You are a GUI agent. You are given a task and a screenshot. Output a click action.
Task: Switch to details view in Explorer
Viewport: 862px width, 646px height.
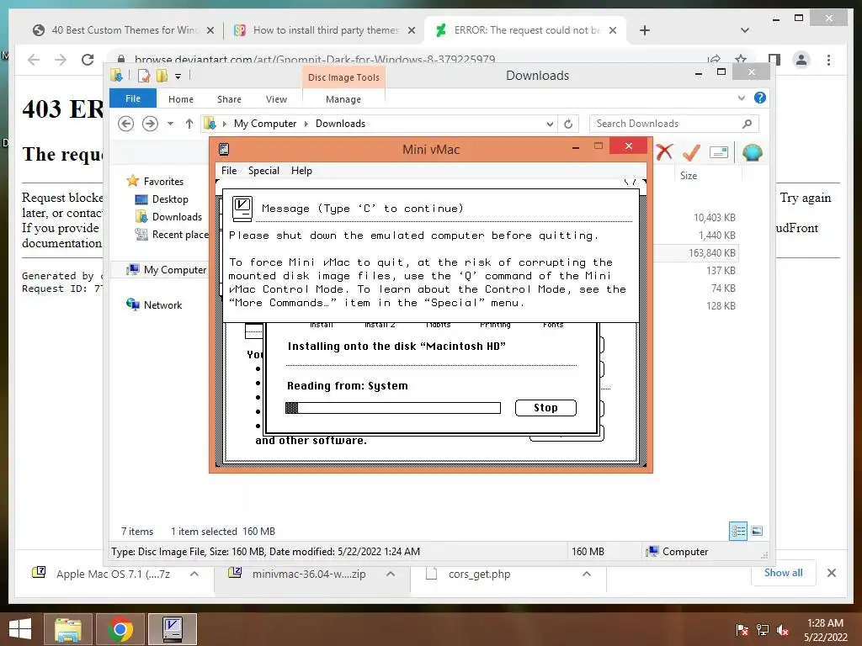click(x=737, y=532)
